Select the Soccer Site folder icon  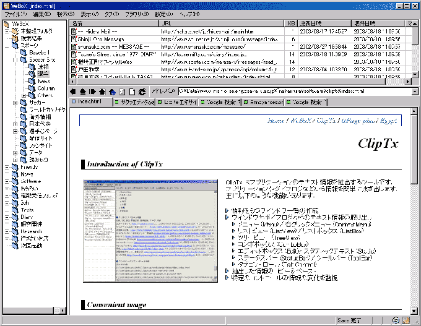click(x=24, y=59)
